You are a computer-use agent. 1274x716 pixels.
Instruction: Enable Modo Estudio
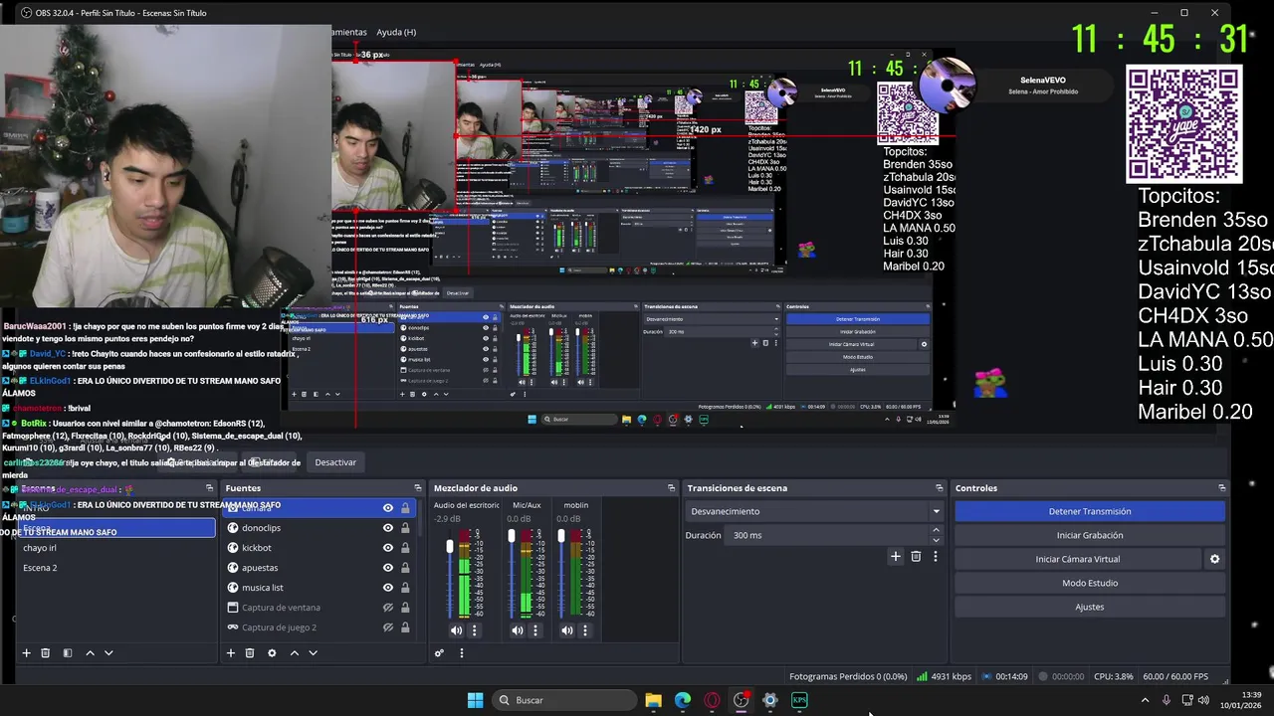1090,583
